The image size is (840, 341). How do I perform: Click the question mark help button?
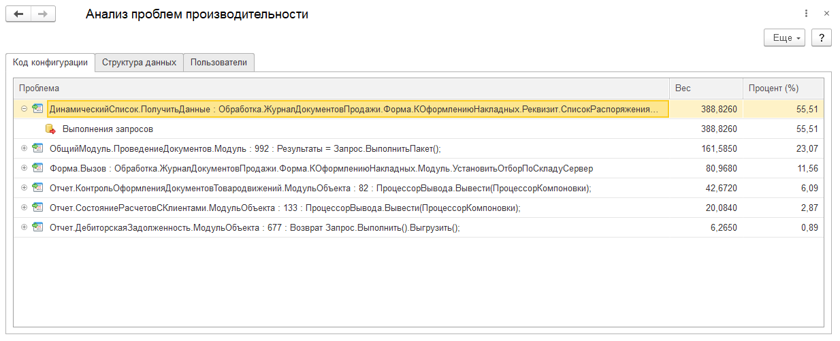click(x=822, y=38)
